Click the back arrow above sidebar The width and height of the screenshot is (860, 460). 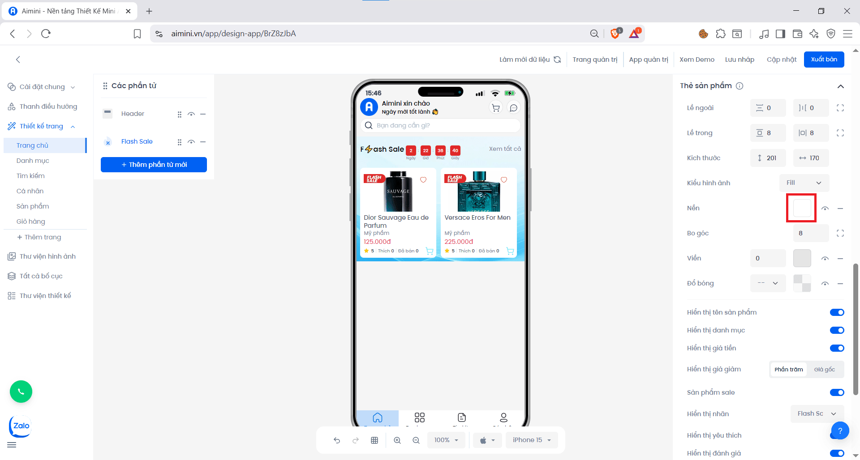(x=18, y=60)
